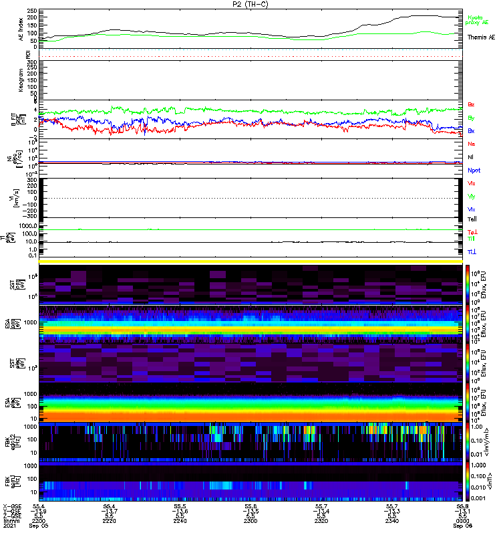Click the green Kyoto proxy AE legend label
Screen dimensions: 501x535
(x=476, y=19)
